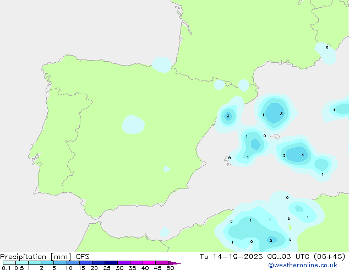
Task: Click the '30' legend scale label
Action: 119,268
